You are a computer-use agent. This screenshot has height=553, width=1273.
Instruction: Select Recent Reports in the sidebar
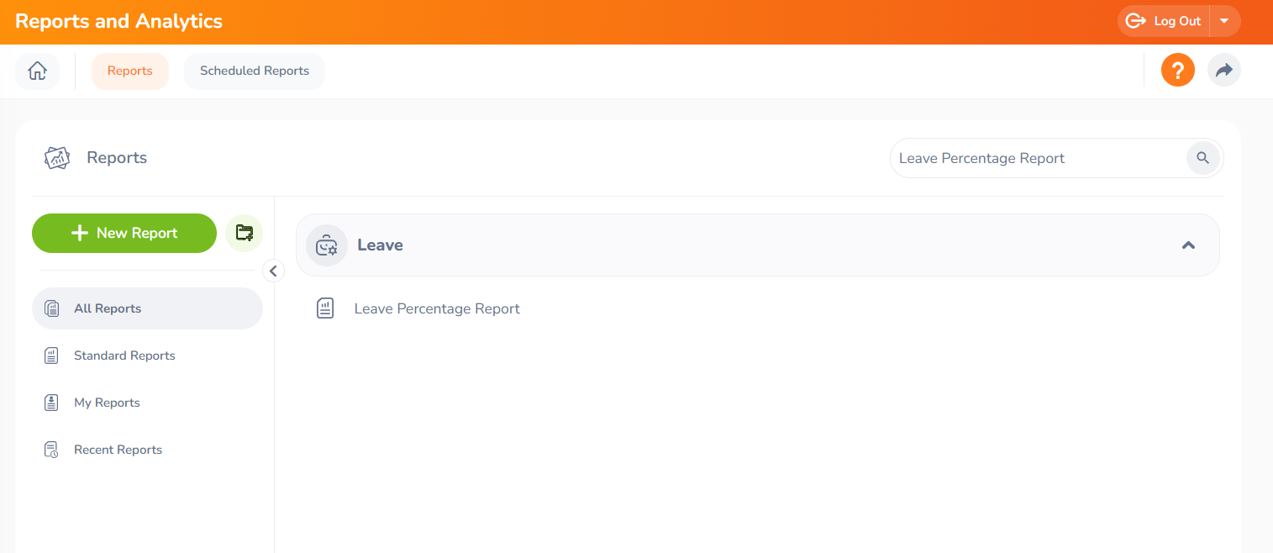pos(147,450)
